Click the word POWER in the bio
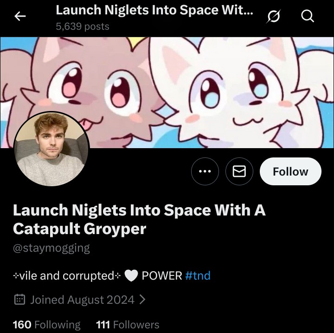Image resolution: width=334 pixels, height=333 pixels. click(161, 276)
